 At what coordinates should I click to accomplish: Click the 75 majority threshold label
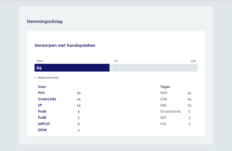(x=116, y=61)
